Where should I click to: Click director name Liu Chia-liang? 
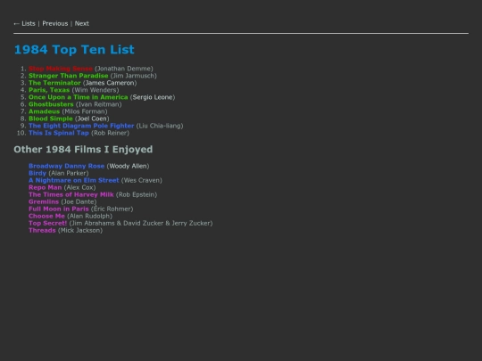click(160, 126)
